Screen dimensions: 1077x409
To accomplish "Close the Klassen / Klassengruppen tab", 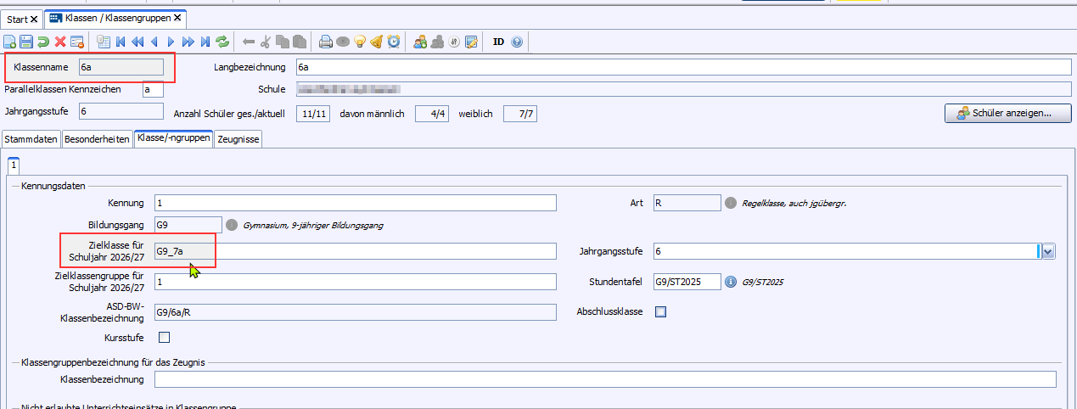I will [177, 18].
